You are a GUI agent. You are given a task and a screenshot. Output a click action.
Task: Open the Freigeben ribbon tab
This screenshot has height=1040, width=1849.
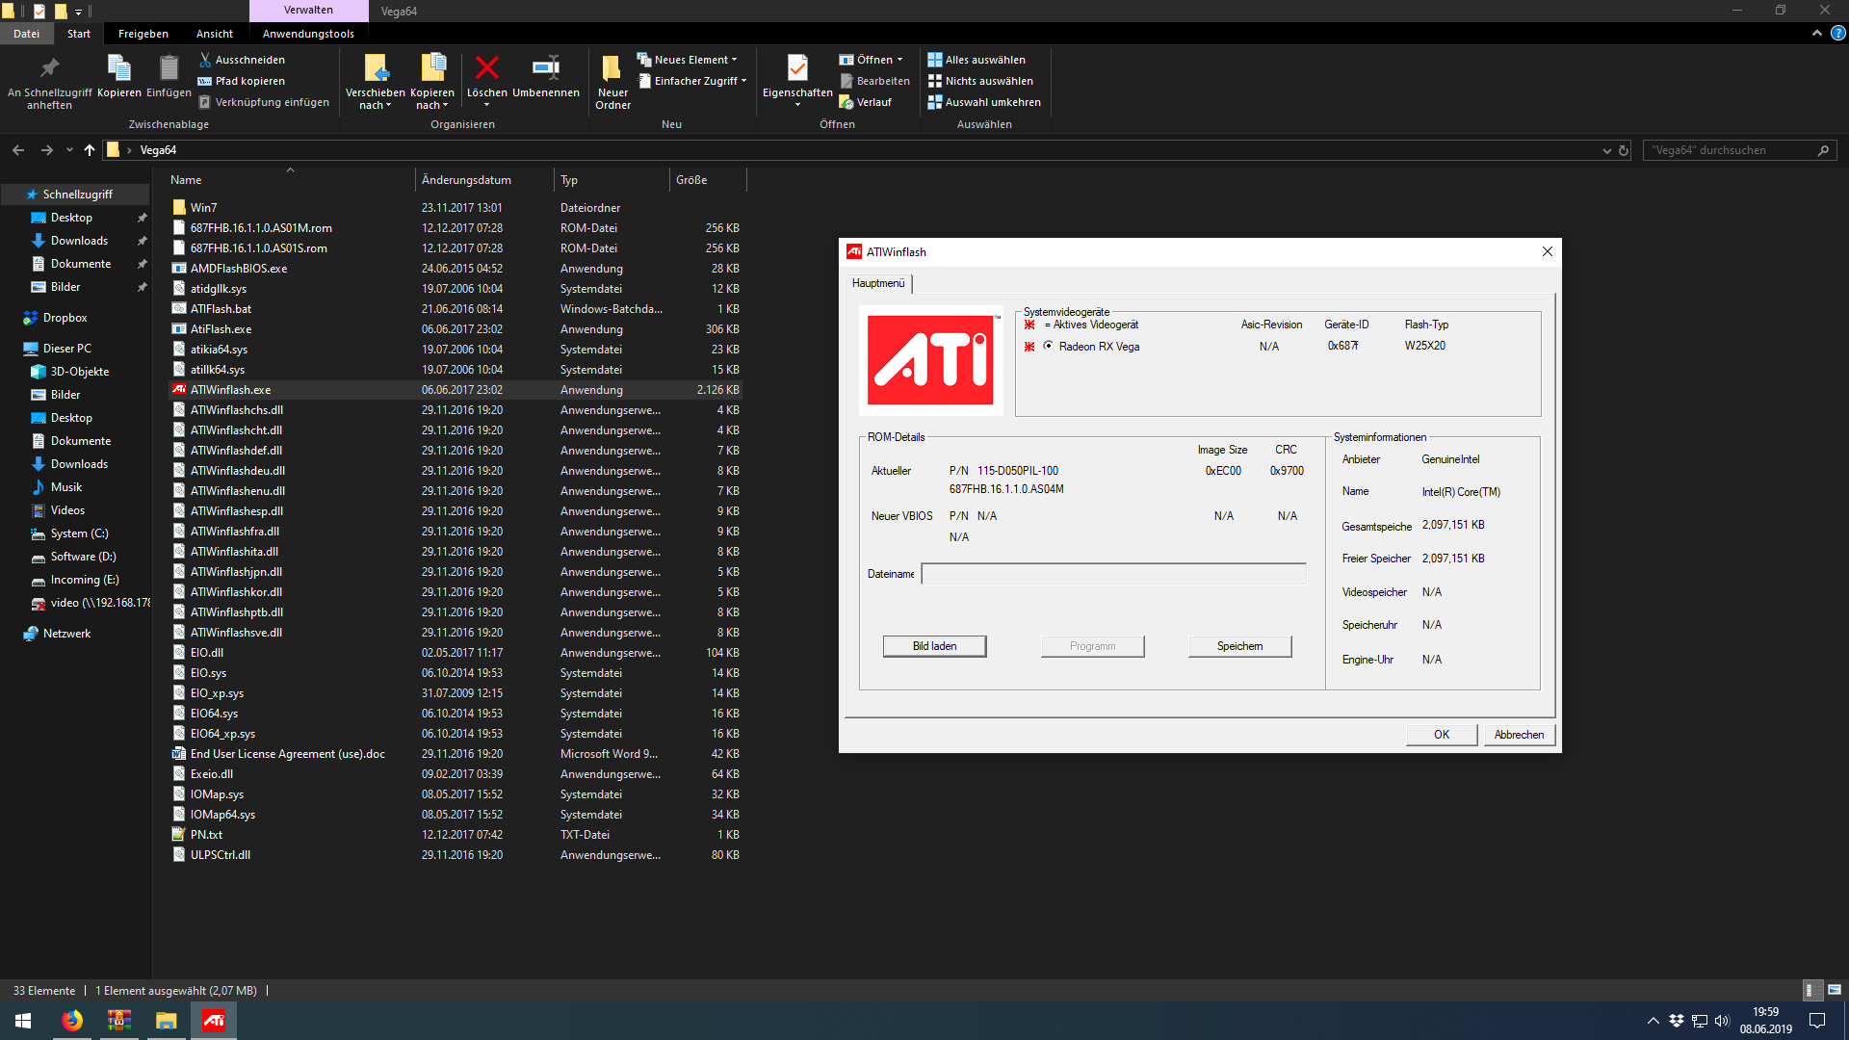(143, 34)
